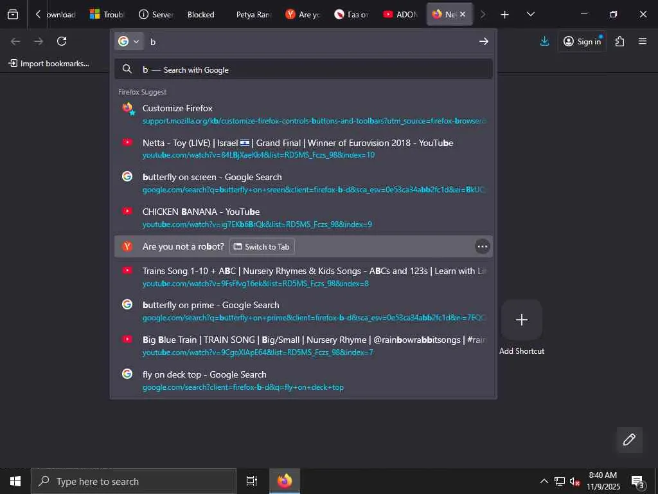Select 'b — Search with Google' suggestion
Image resolution: width=658 pixels, height=494 pixels.
click(303, 69)
